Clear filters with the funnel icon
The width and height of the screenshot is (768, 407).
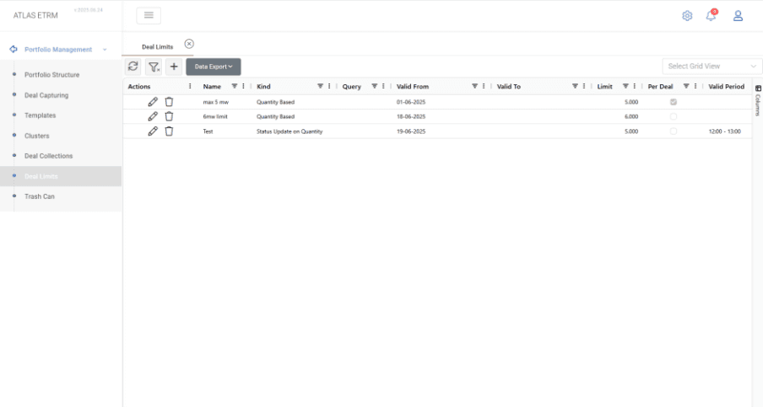pos(154,67)
